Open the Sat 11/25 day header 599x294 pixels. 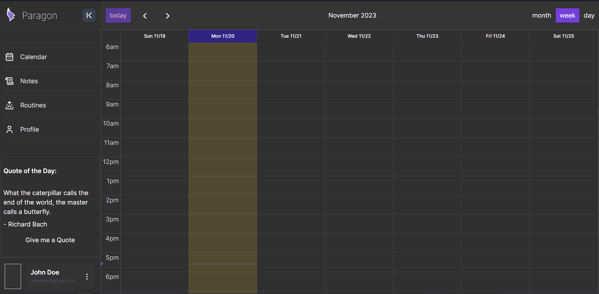click(563, 36)
